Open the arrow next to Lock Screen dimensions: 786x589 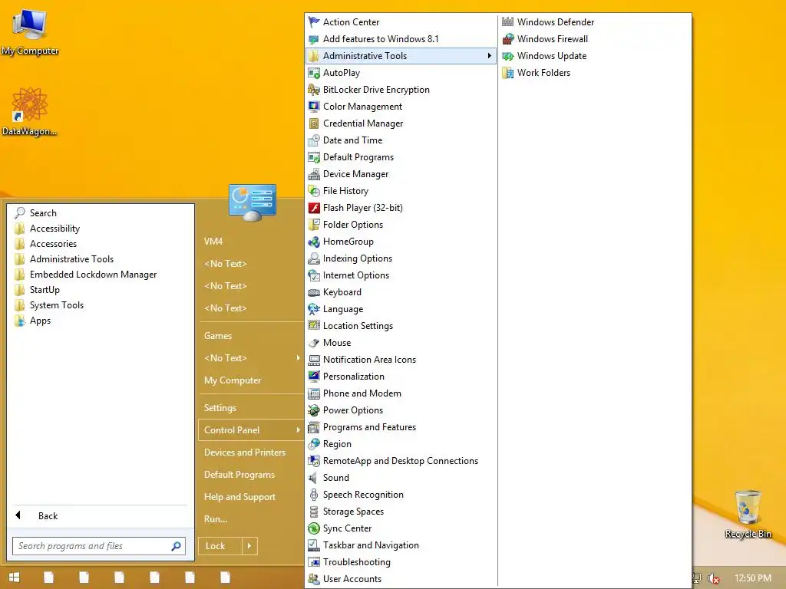coord(249,546)
